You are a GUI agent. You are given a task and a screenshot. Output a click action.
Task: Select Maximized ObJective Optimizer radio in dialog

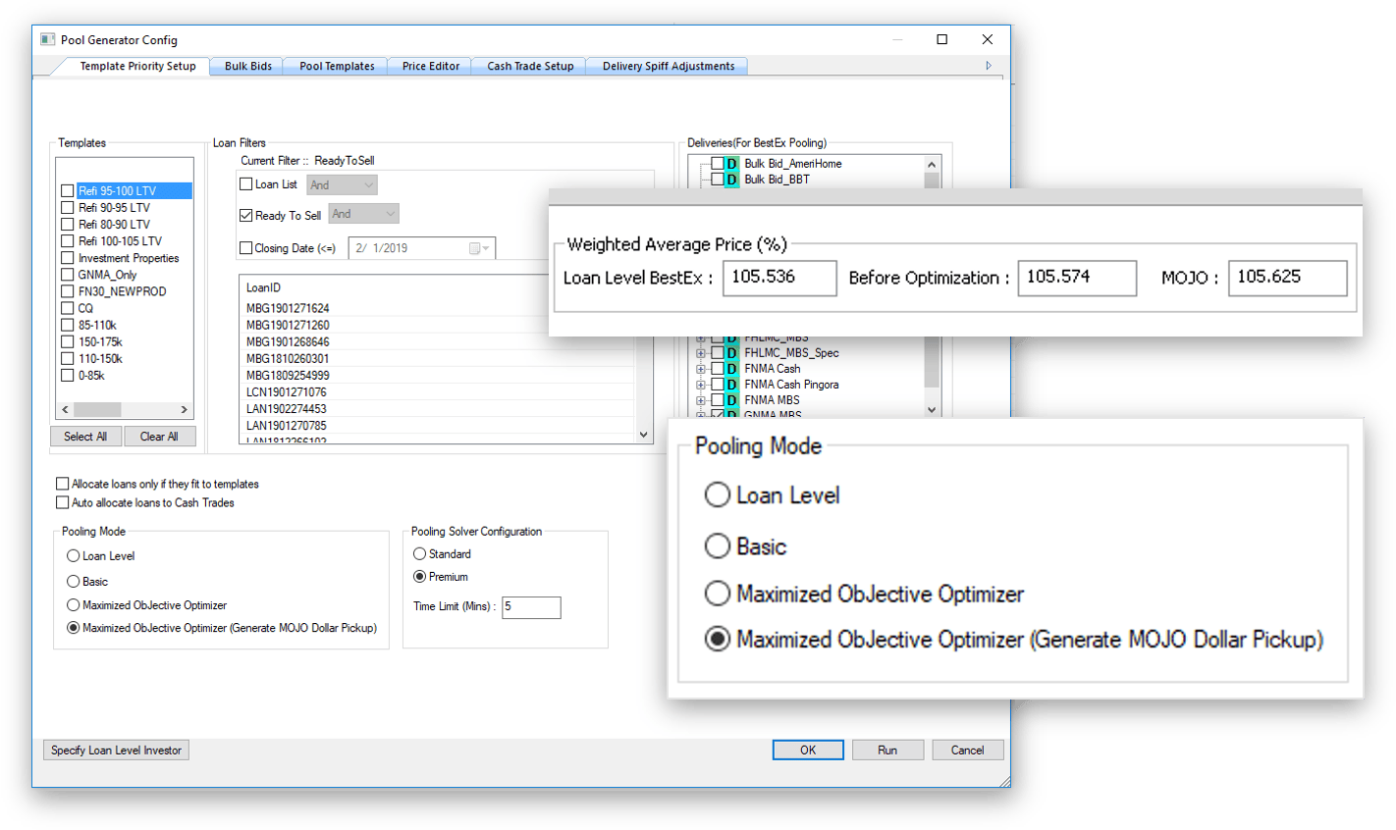(73, 605)
